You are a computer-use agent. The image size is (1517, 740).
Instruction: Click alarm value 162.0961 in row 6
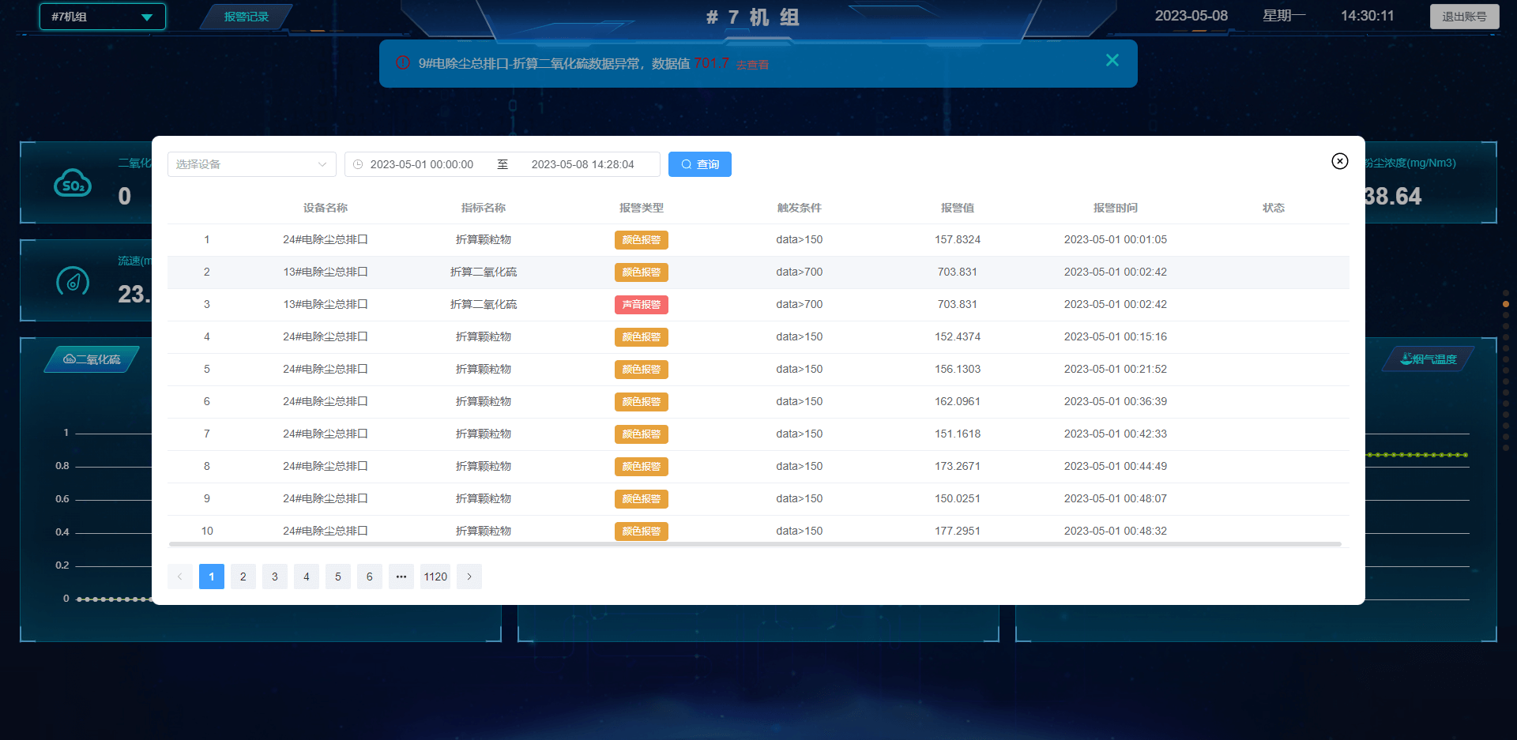click(x=958, y=401)
